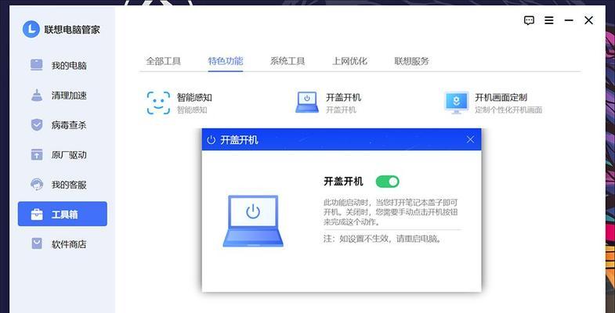Close the Lenovo PC Manager window

click(x=588, y=20)
